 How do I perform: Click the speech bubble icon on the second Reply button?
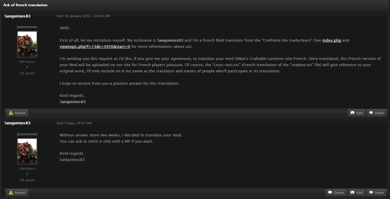(x=371, y=193)
